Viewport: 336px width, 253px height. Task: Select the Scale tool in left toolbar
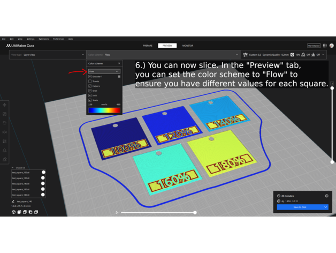5,114
